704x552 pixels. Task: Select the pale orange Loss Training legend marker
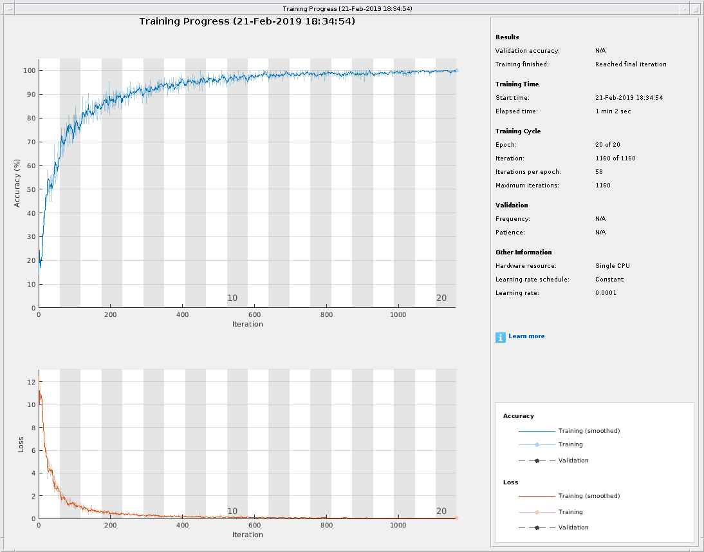click(536, 512)
